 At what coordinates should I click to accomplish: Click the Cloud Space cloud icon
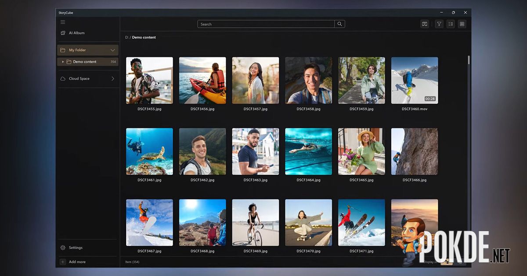[63, 79]
